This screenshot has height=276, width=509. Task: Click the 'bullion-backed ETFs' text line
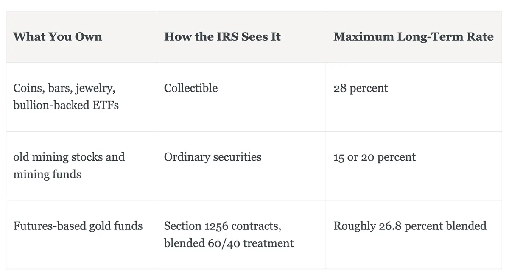tap(66, 105)
